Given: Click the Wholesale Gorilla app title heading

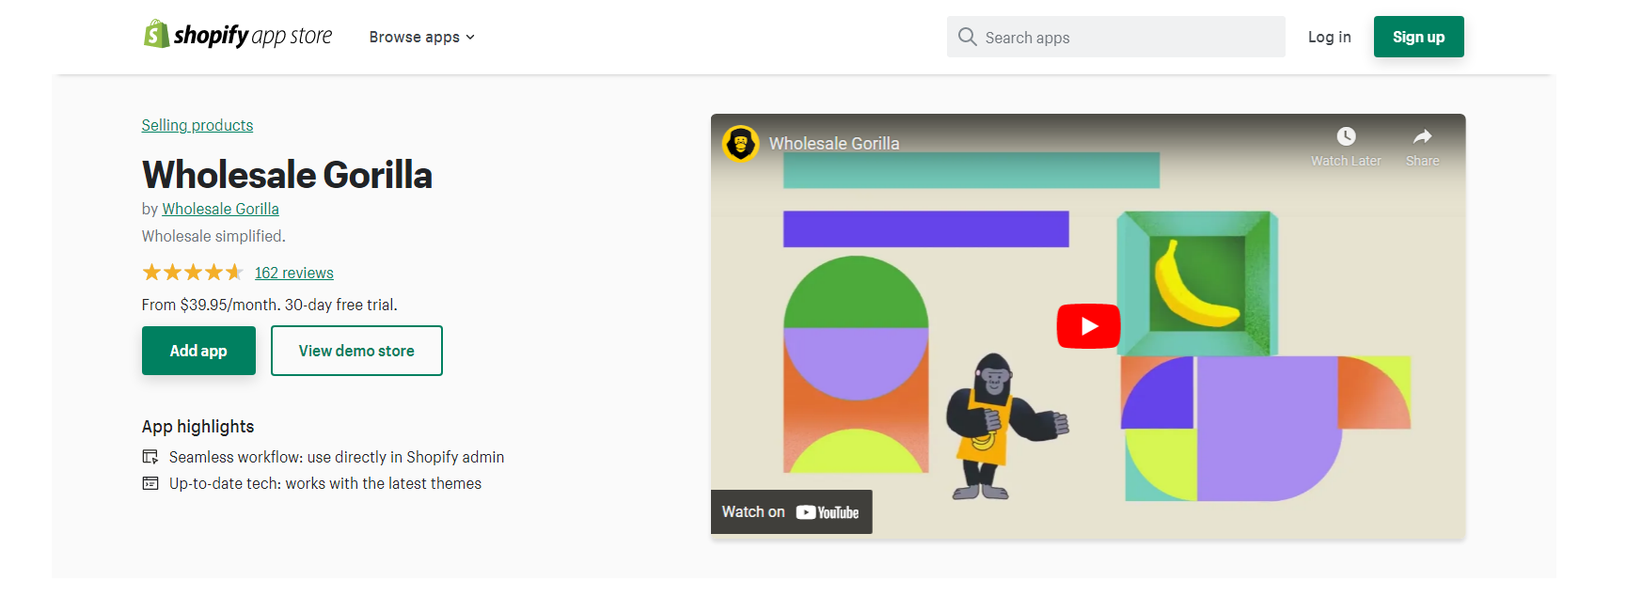Looking at the screenshot, I should pos(287,175).
